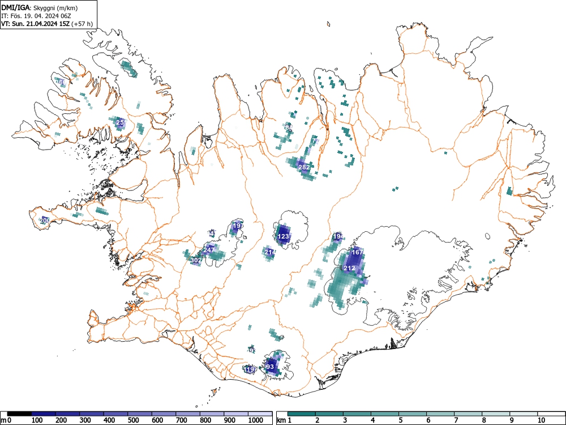The image size is (566, 425).
Task: Click the black 0–100 m legend swatch
Action: [19, 414]
